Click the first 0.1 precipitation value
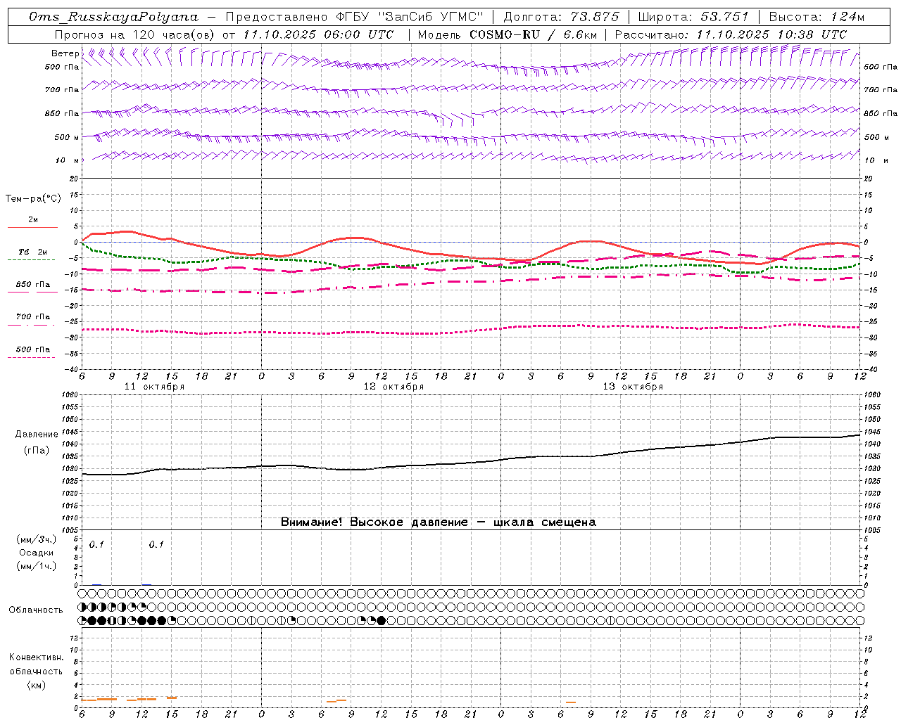Image resolution: width=901 pixels, height=720 pixels. [96, 544]
